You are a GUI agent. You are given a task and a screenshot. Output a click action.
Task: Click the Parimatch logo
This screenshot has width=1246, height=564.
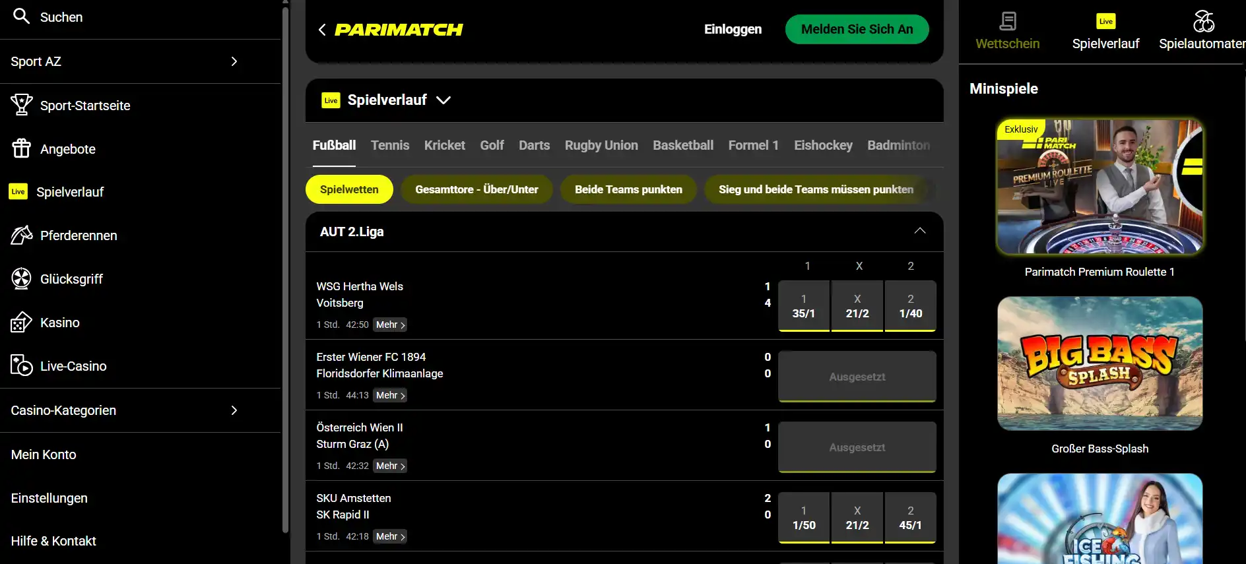point(399,30)
